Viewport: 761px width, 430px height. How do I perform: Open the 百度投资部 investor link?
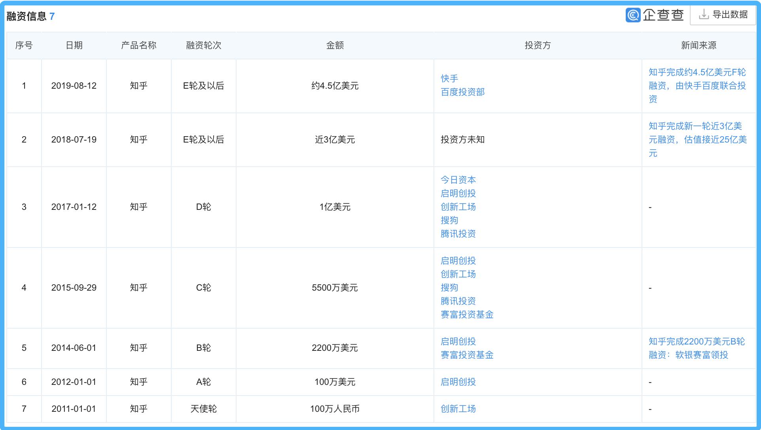click(x=463, y=92)
